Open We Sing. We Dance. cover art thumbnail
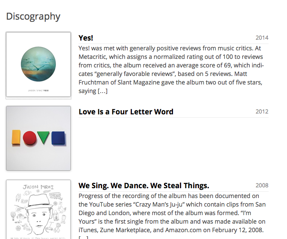Viewport: 287px width, 239px height. point(38,210)
